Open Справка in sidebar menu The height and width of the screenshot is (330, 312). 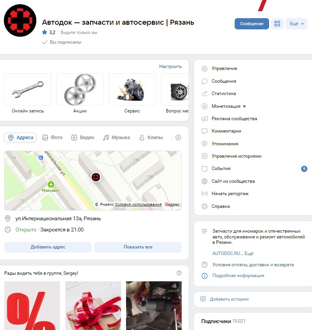click(220, 206)
